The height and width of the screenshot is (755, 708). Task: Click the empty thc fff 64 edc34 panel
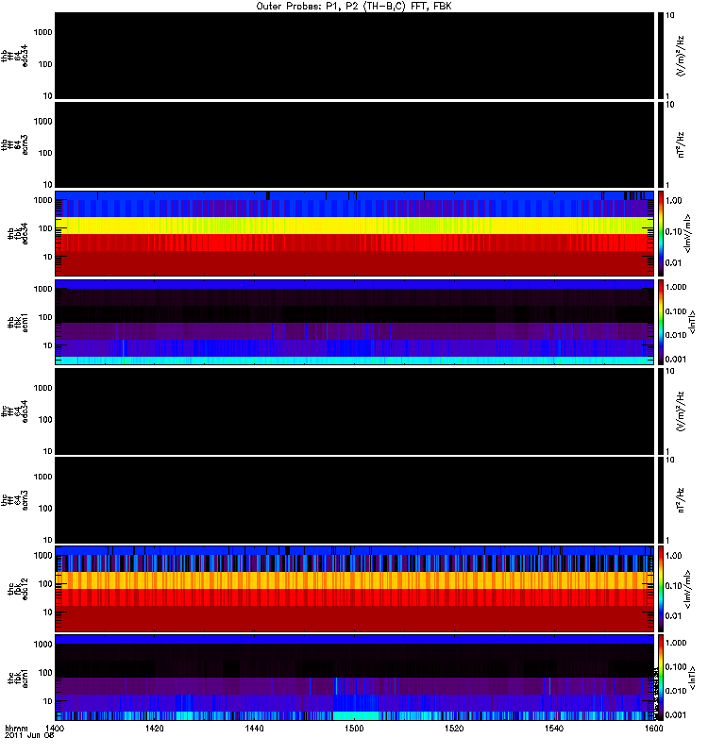355,411
